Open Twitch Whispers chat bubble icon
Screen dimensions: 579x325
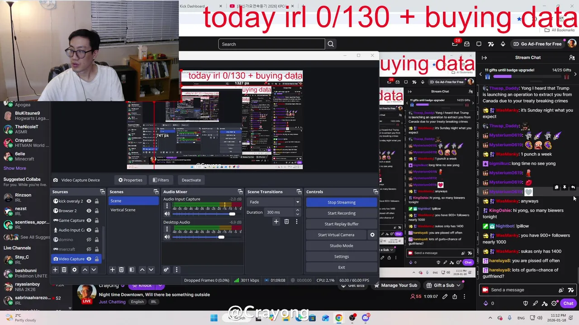tap(479, 44)
